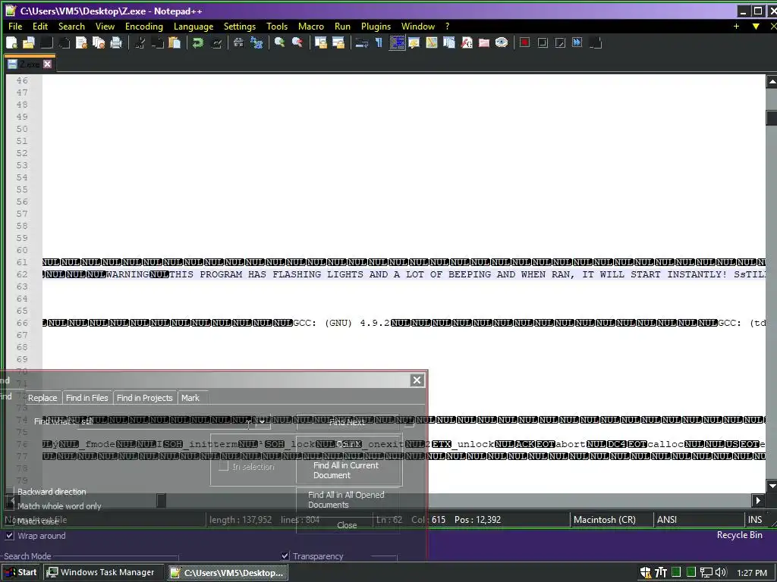The image size is (777, 582).
Task: Click Close button in Find dialog
Action: click(x=347, y=525)
